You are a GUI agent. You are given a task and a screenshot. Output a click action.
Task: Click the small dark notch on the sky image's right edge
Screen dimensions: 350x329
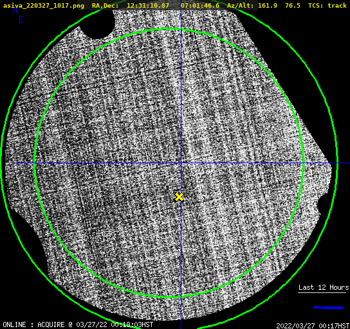click(320, 203)
